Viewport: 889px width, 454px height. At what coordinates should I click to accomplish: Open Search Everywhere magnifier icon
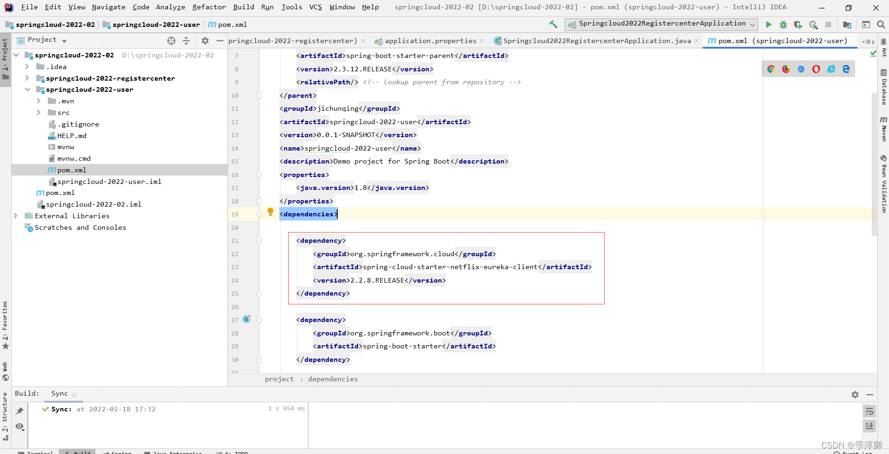[x=881, y=25]
